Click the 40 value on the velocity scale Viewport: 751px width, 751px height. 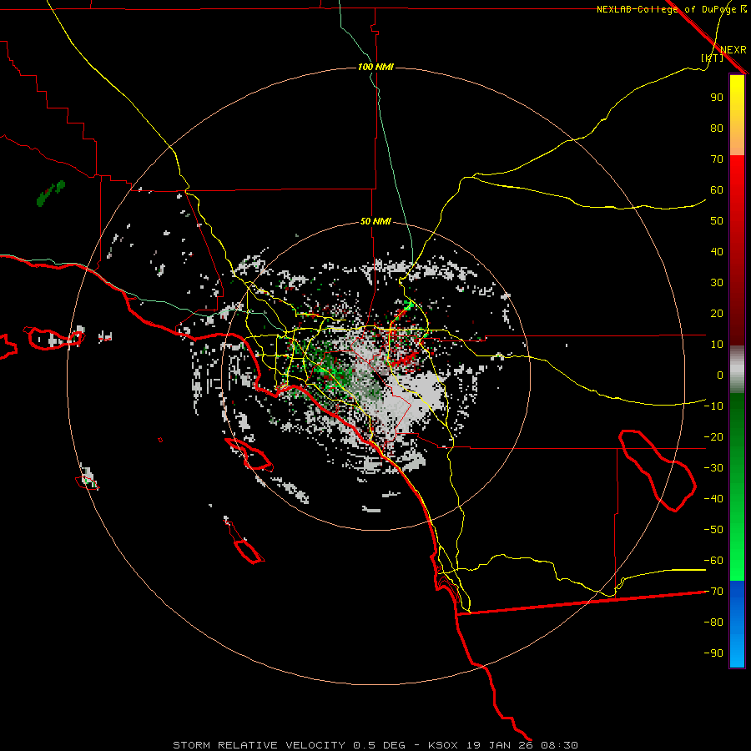[x=717, y=251]
